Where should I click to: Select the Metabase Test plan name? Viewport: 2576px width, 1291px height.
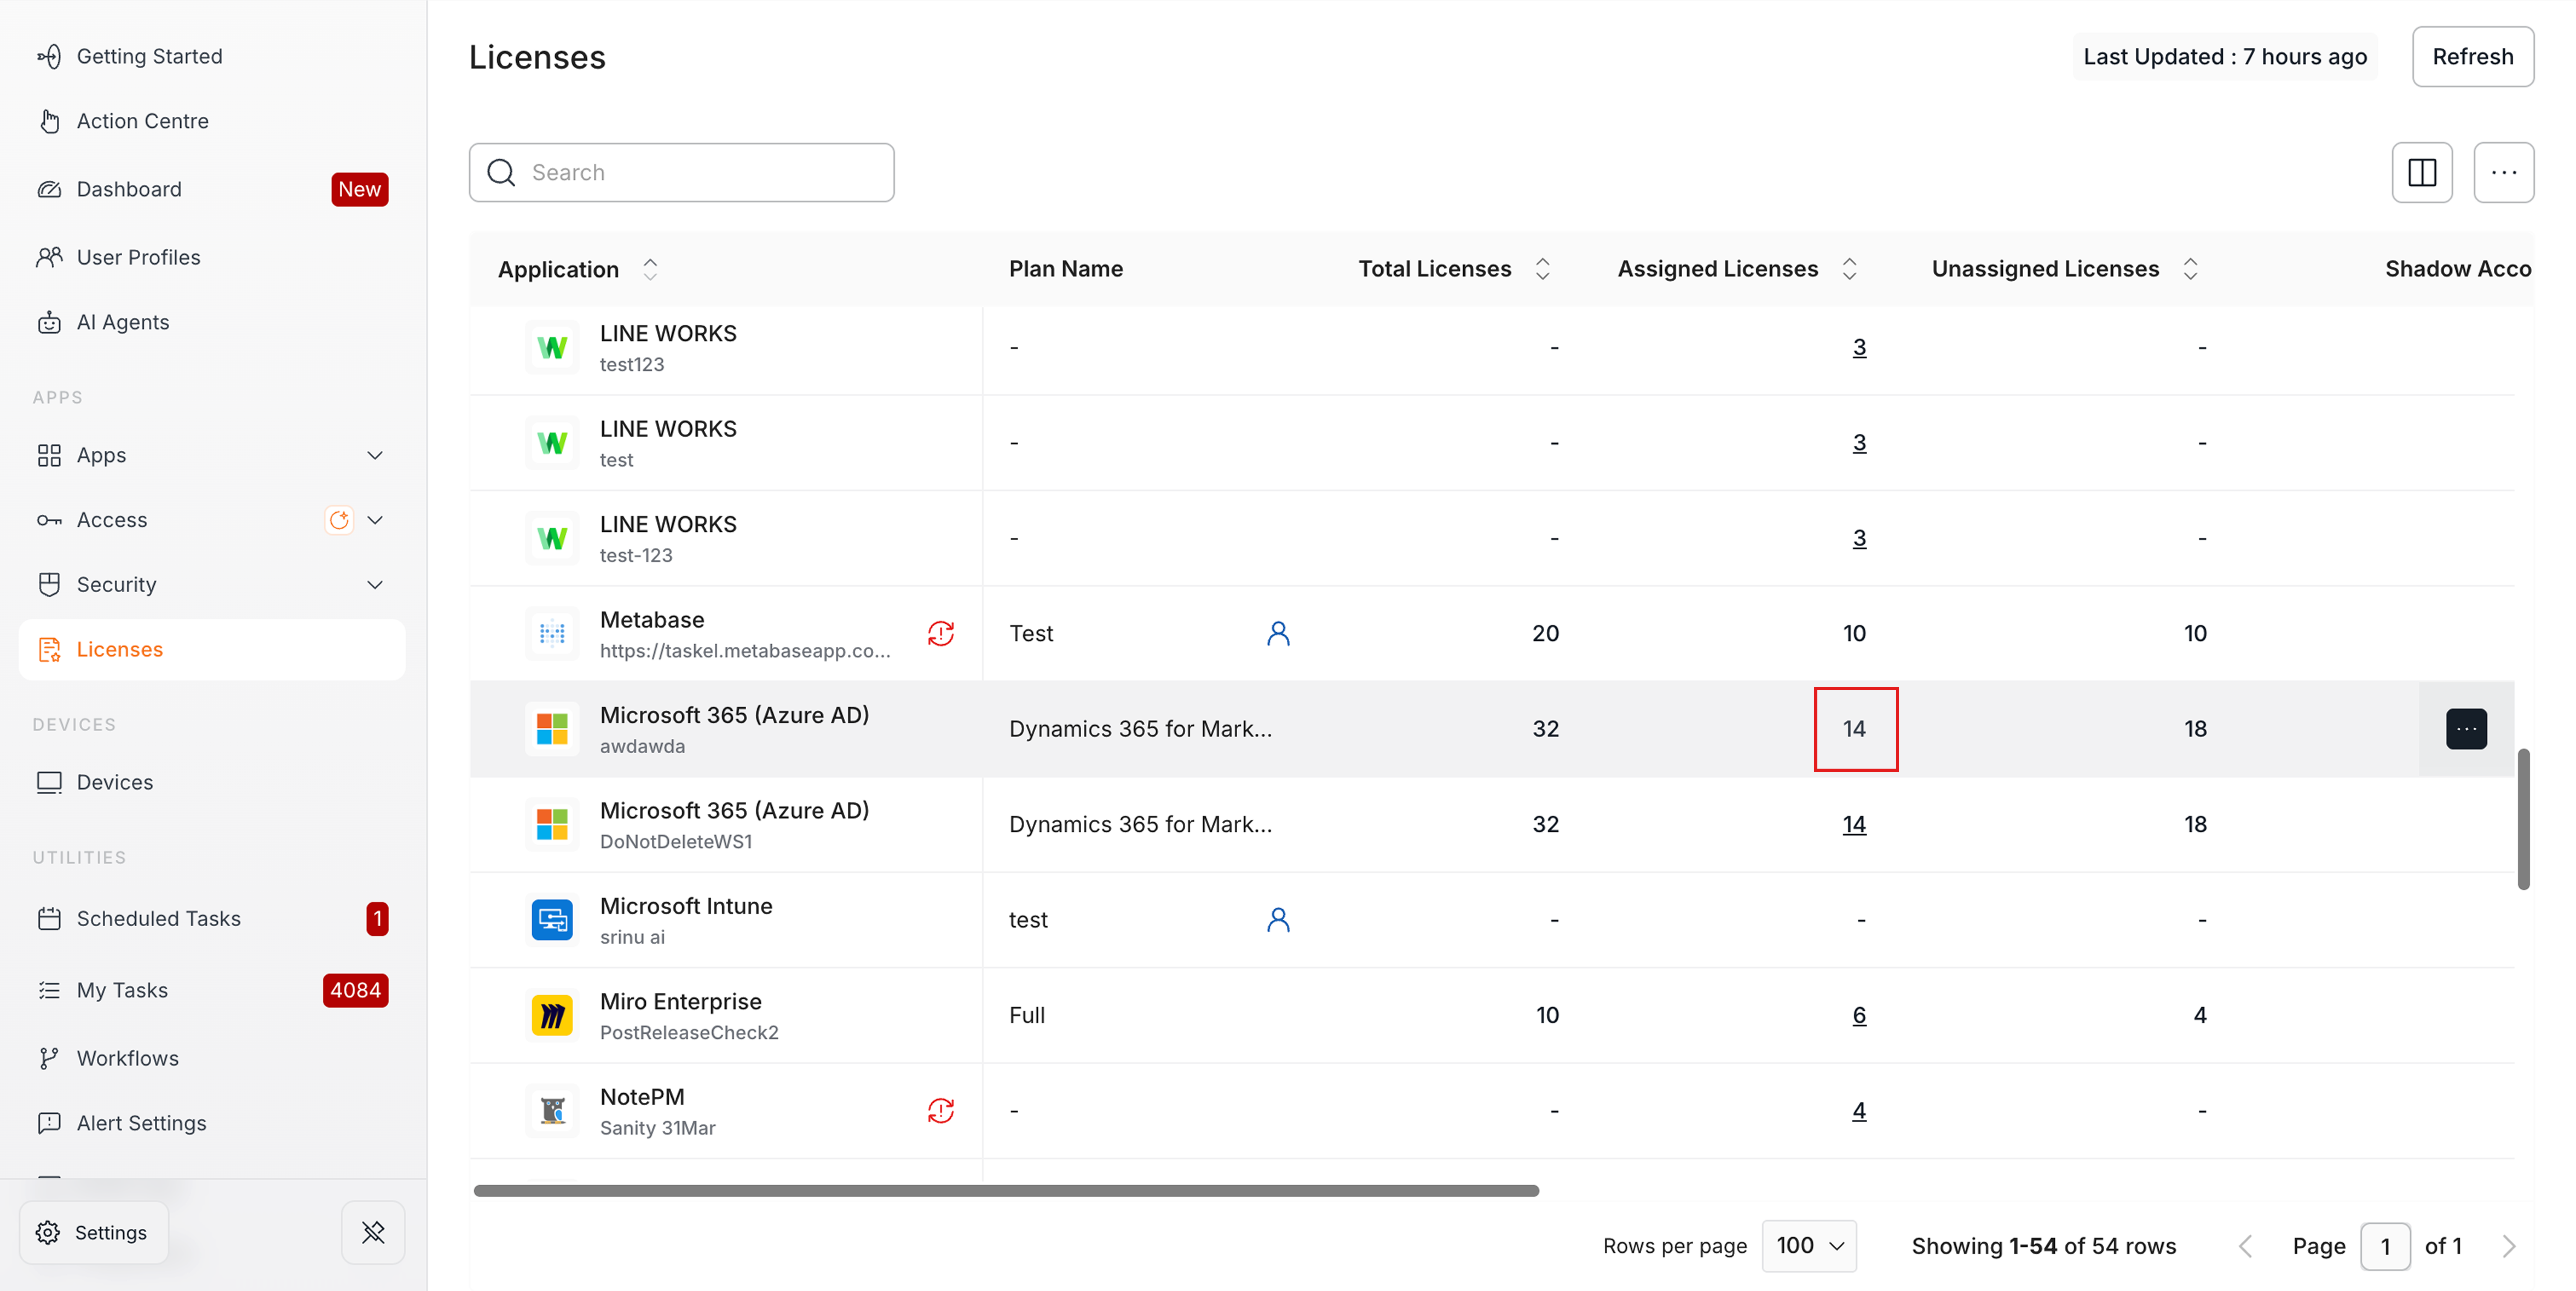pos(1031,633)
